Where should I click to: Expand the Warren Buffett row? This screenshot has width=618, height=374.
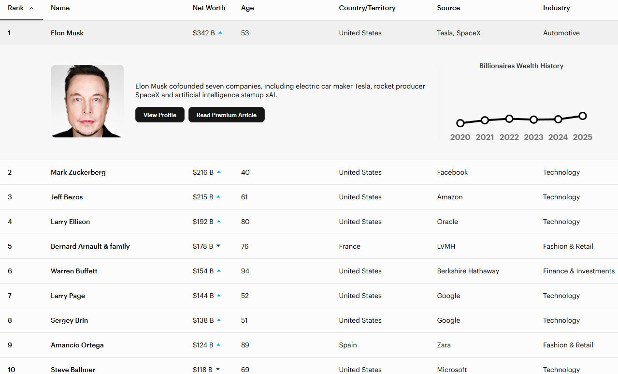[x=309, y=271]
